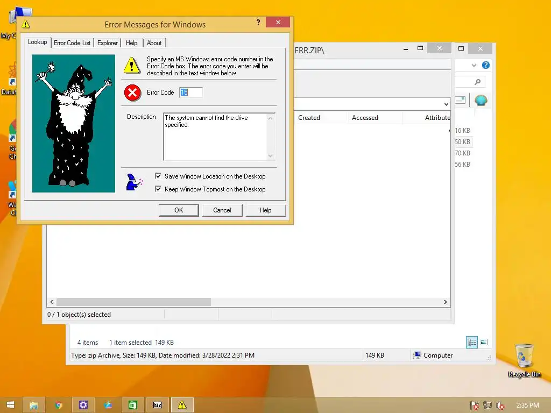Click the File Explorer search magnifier
Image resolution: width=551 pixels, height=413 pixels.
(x=477, y=82)
